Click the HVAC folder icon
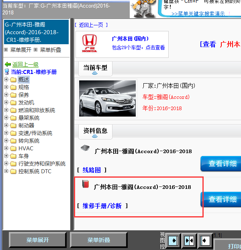241x250 pixels. point(13,148)
